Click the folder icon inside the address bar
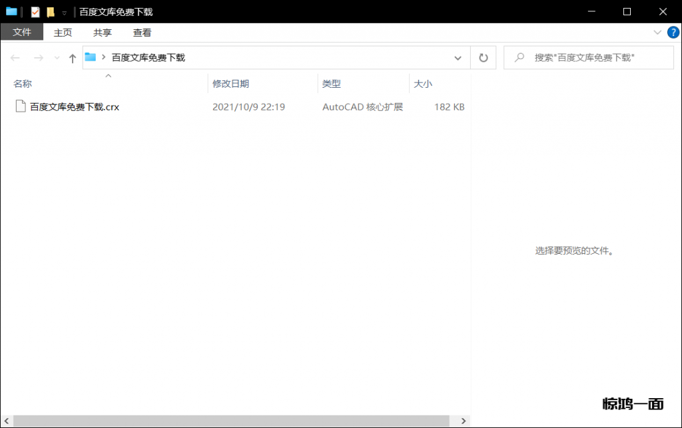The image size is (682, 428). 91,58
